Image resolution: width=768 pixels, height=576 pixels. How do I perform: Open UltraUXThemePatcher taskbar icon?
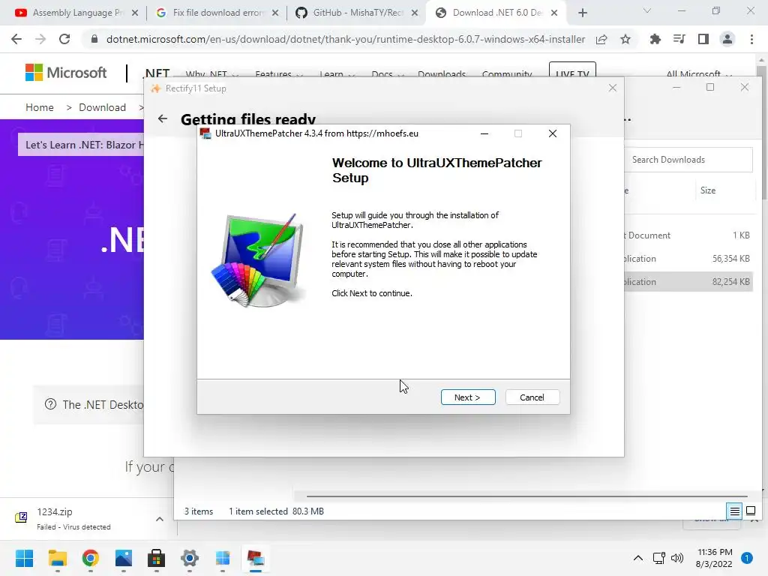tap(256, 558)
